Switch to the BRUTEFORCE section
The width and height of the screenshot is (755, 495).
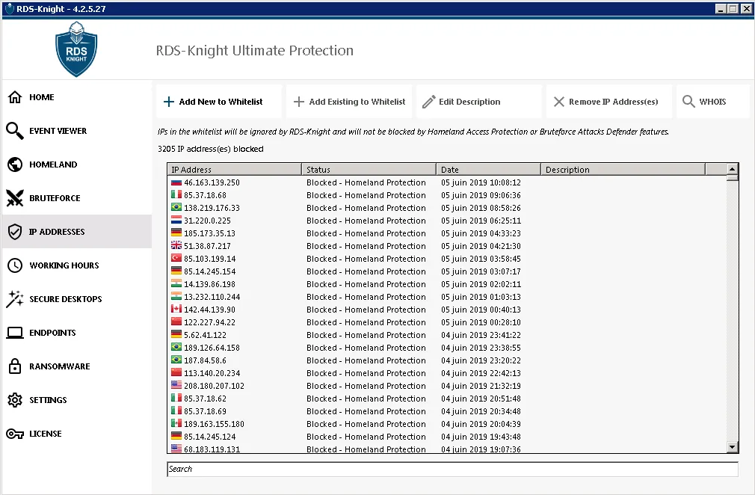point(76,198)
